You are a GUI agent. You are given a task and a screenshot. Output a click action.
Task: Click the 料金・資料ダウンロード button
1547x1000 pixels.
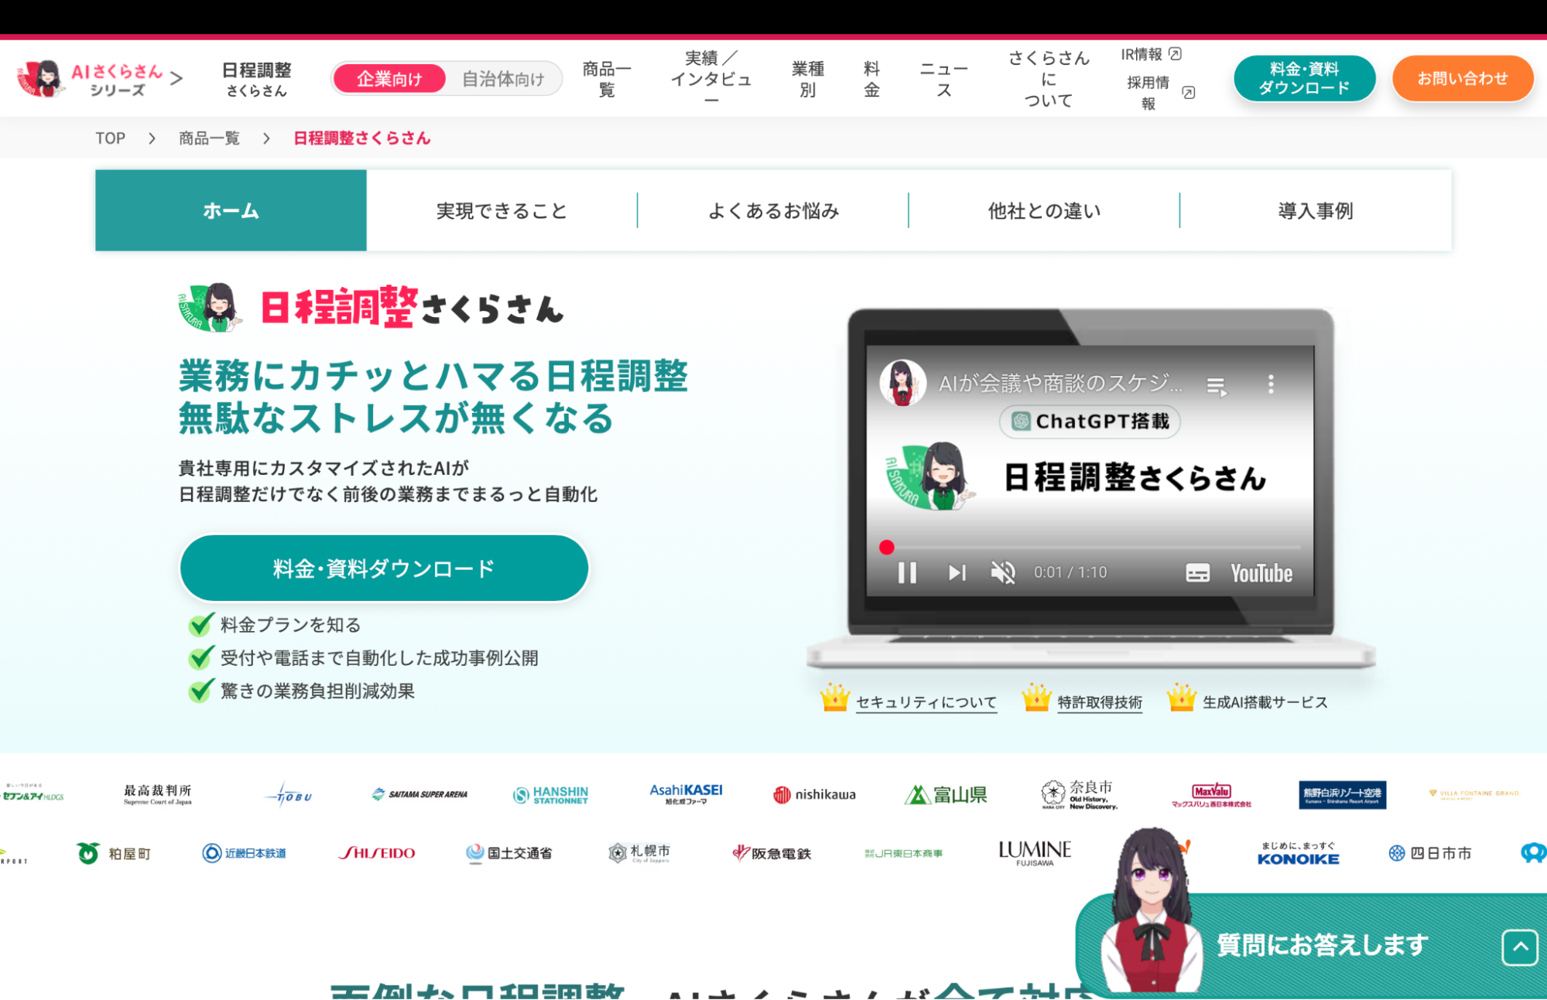pyautogui.click(x=384, y=567)
